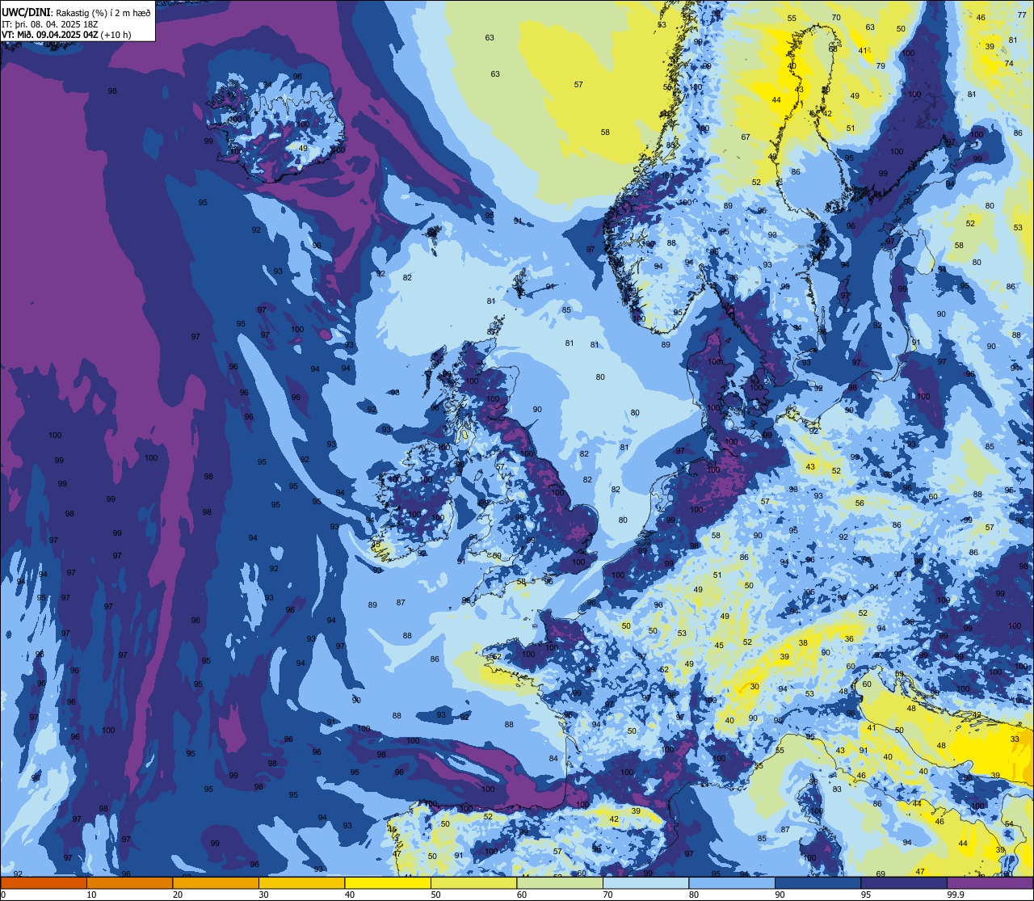Click the humidity value '79' on the map
Screen dimensions: 1034x901
881,66
